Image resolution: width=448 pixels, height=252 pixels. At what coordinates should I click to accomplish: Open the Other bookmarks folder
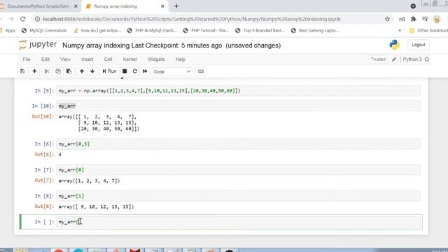[428, 30]
